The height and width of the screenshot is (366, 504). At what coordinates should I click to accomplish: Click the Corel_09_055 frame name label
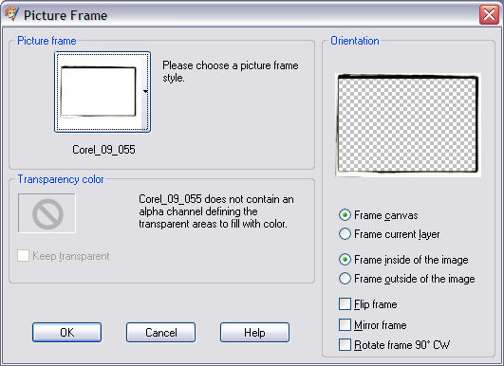103,150
